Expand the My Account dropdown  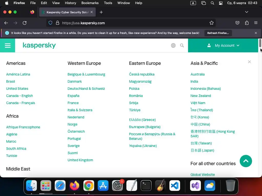[223, 45]
